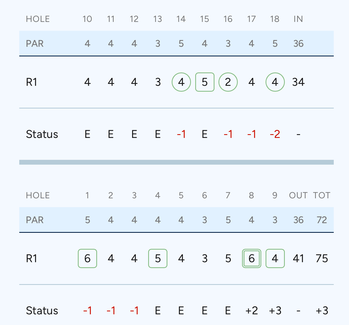The height and width of the screenshot is (325, 349).
Task: Click the boxed 5 on hole 4
Action: (158, 258)
